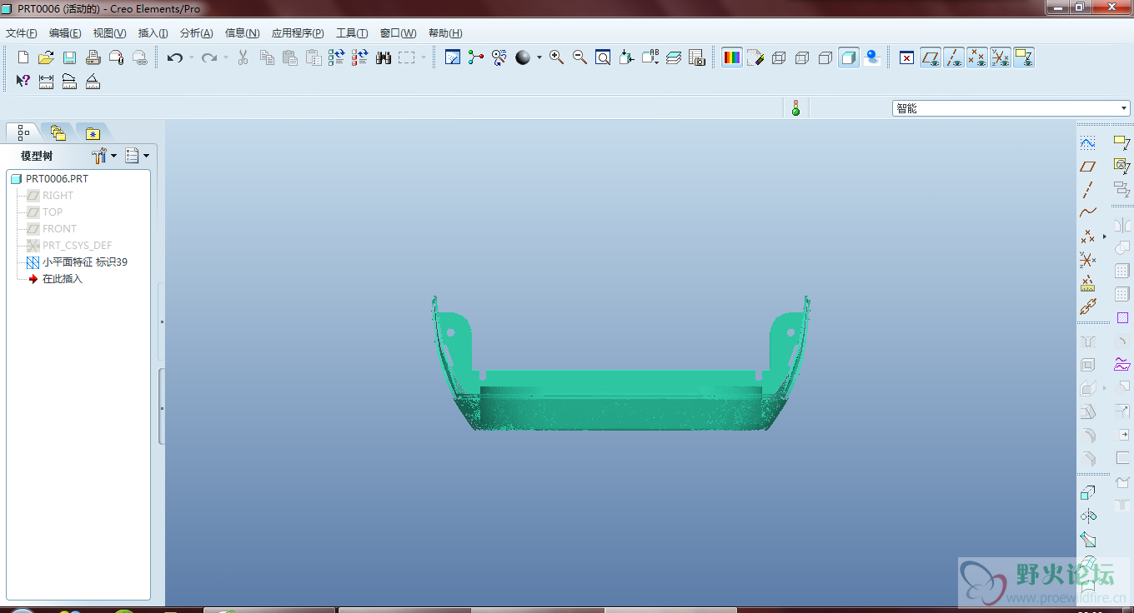This screenshot has width=1134, height=613.
Task: Toggle datum axes display
Action: tap(954, 57)
